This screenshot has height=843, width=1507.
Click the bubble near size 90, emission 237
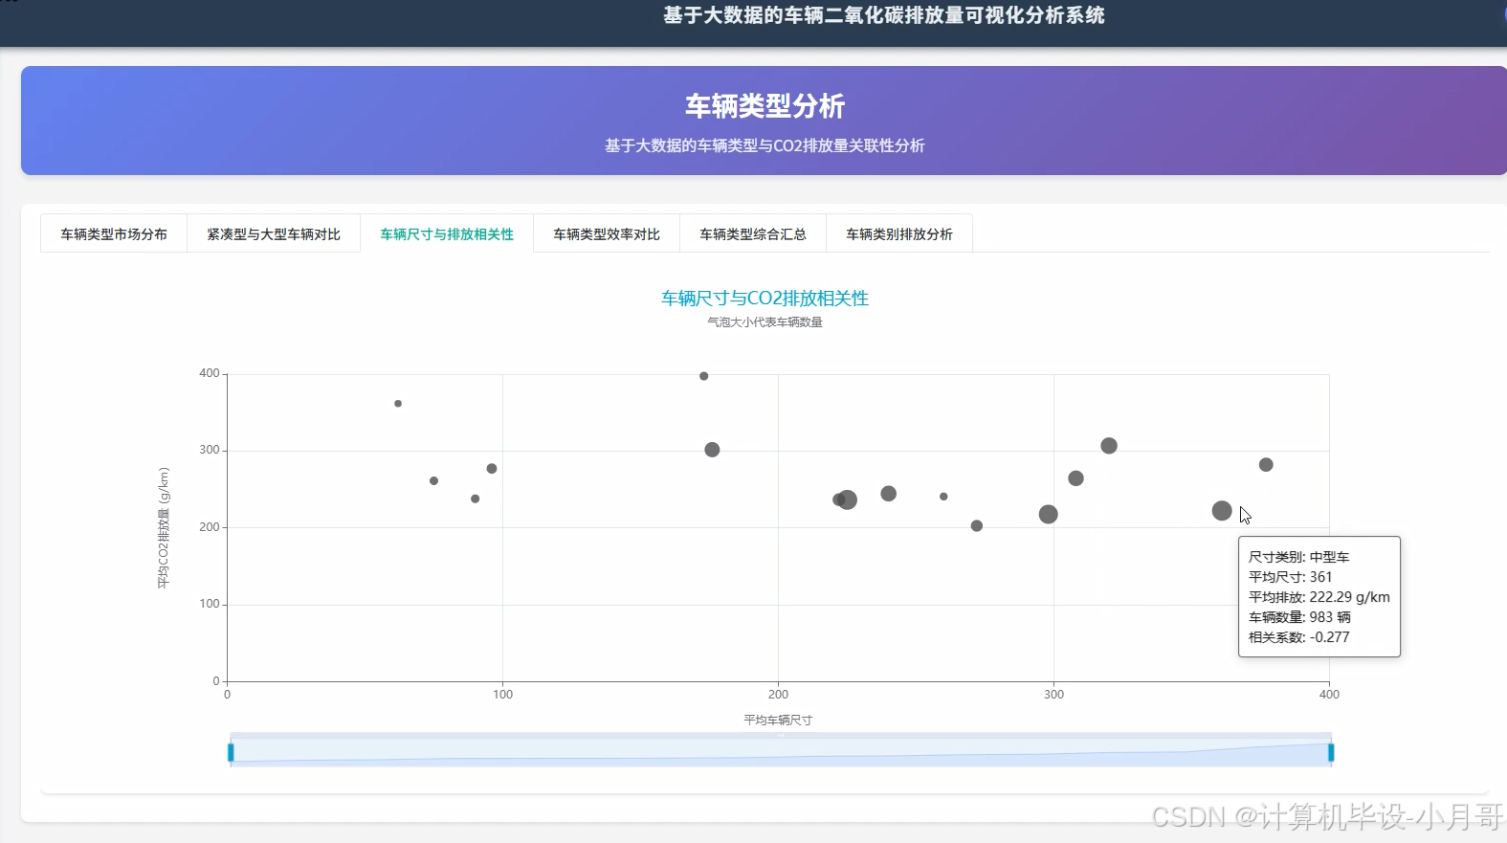[x=476, y=499]
